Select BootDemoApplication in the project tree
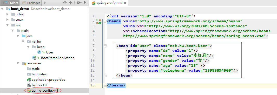 pos(58,58)
